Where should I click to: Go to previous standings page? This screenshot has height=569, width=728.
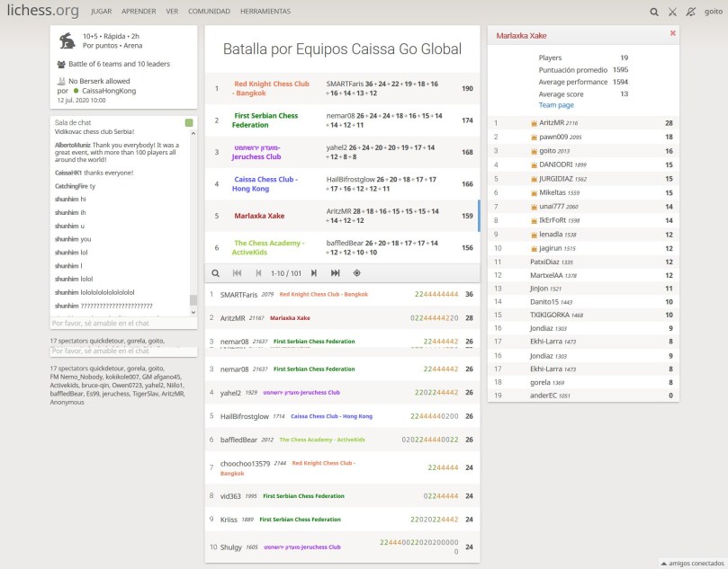259,273
